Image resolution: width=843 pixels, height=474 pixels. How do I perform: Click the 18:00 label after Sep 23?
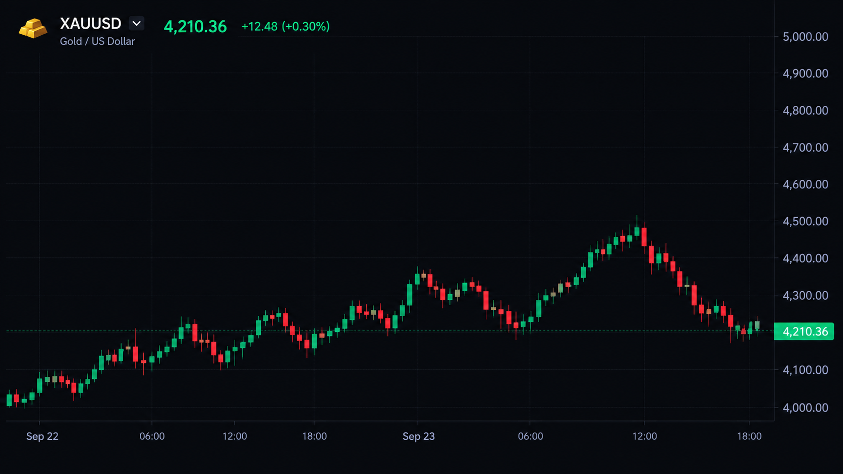click(x=749, y=436)
